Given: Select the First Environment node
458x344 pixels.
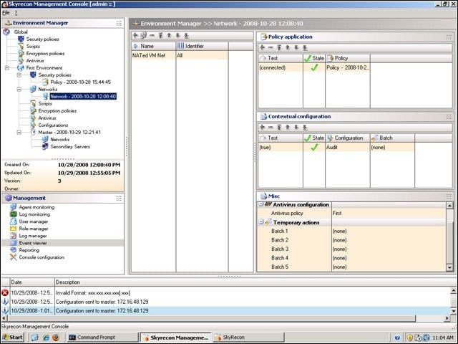Looking at the screenshot, I should coord(44,67).
